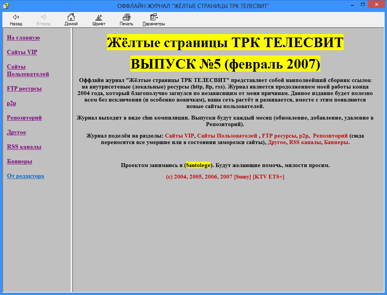
Task: Open the 'p2p' sidebar link
Action: (12, 103)
